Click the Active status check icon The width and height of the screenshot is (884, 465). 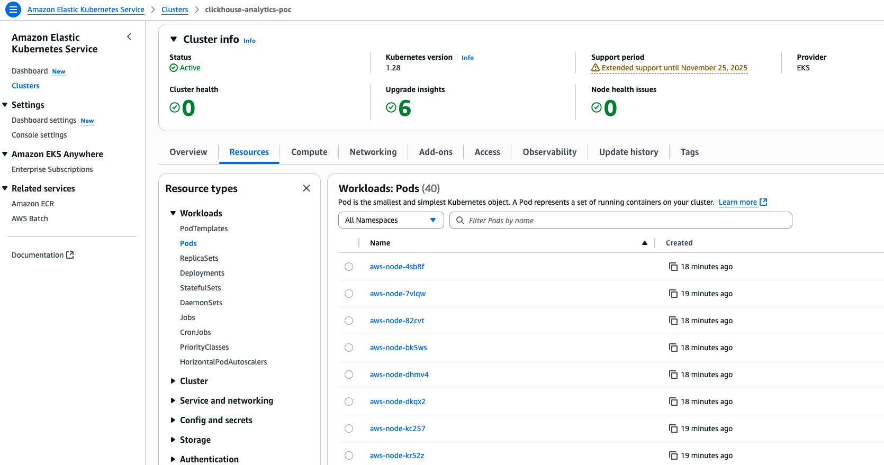[174, 68]
